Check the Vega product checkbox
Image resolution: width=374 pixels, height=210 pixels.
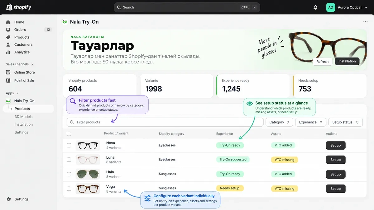coord(69,189)
